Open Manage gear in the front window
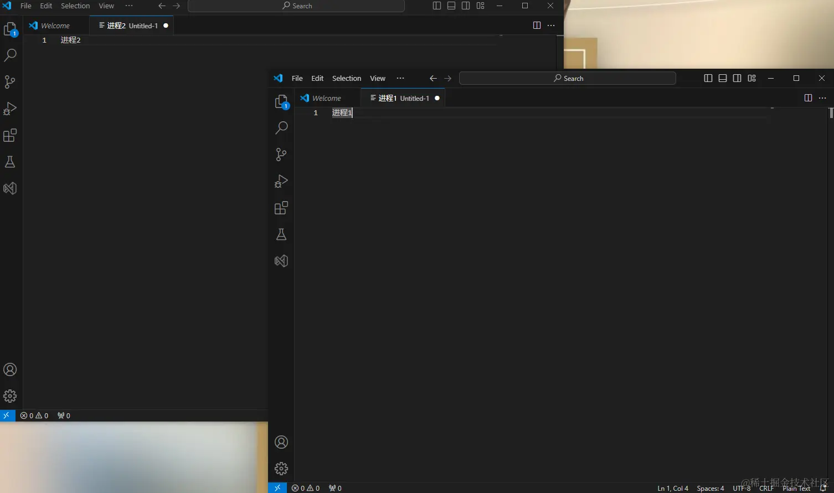Viewport: 834px width, 493px height. (x=281, y=469)
